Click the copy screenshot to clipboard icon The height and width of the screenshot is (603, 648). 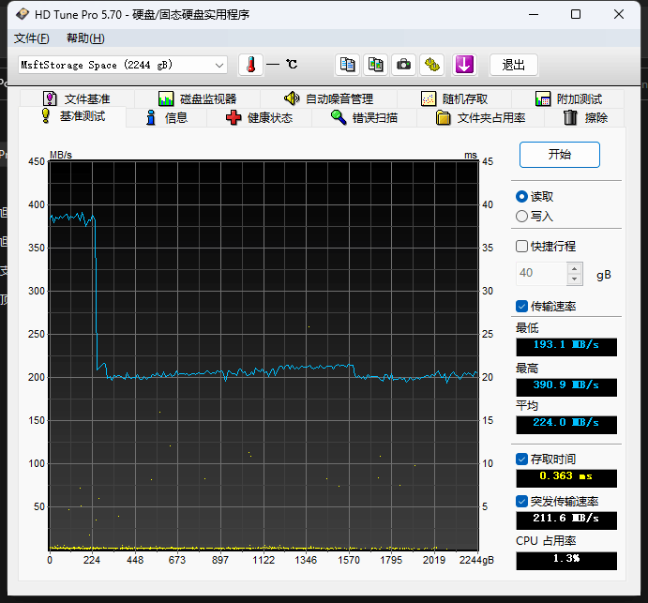tap(375, 65)
